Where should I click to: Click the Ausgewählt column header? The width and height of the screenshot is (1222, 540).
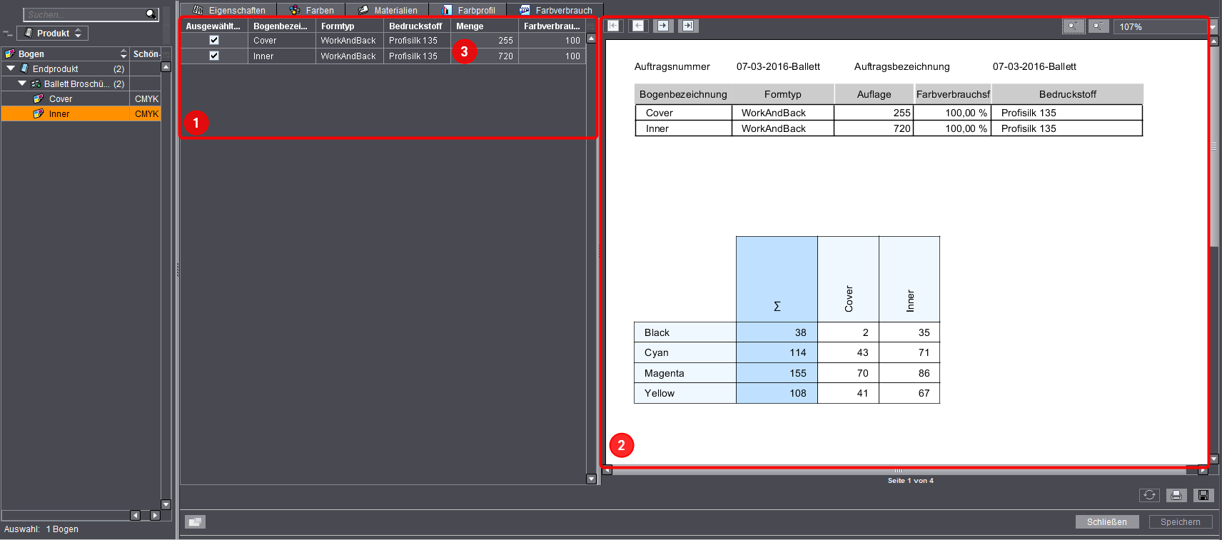point(213,26)
